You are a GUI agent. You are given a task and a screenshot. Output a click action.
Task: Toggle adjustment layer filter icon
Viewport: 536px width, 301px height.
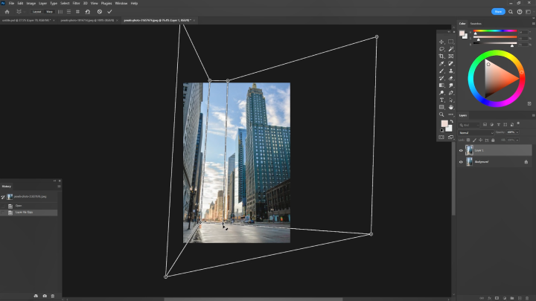click(x=491, y=125)
